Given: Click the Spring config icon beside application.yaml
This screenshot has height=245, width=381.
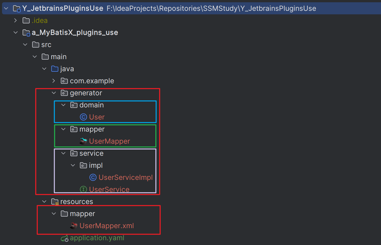Looking at the screenshot, I should [64, 238].
